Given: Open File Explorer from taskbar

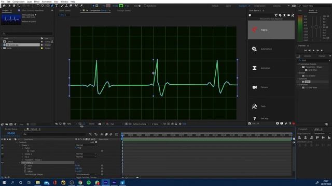Looking at the screenshot, I should 38,182.
